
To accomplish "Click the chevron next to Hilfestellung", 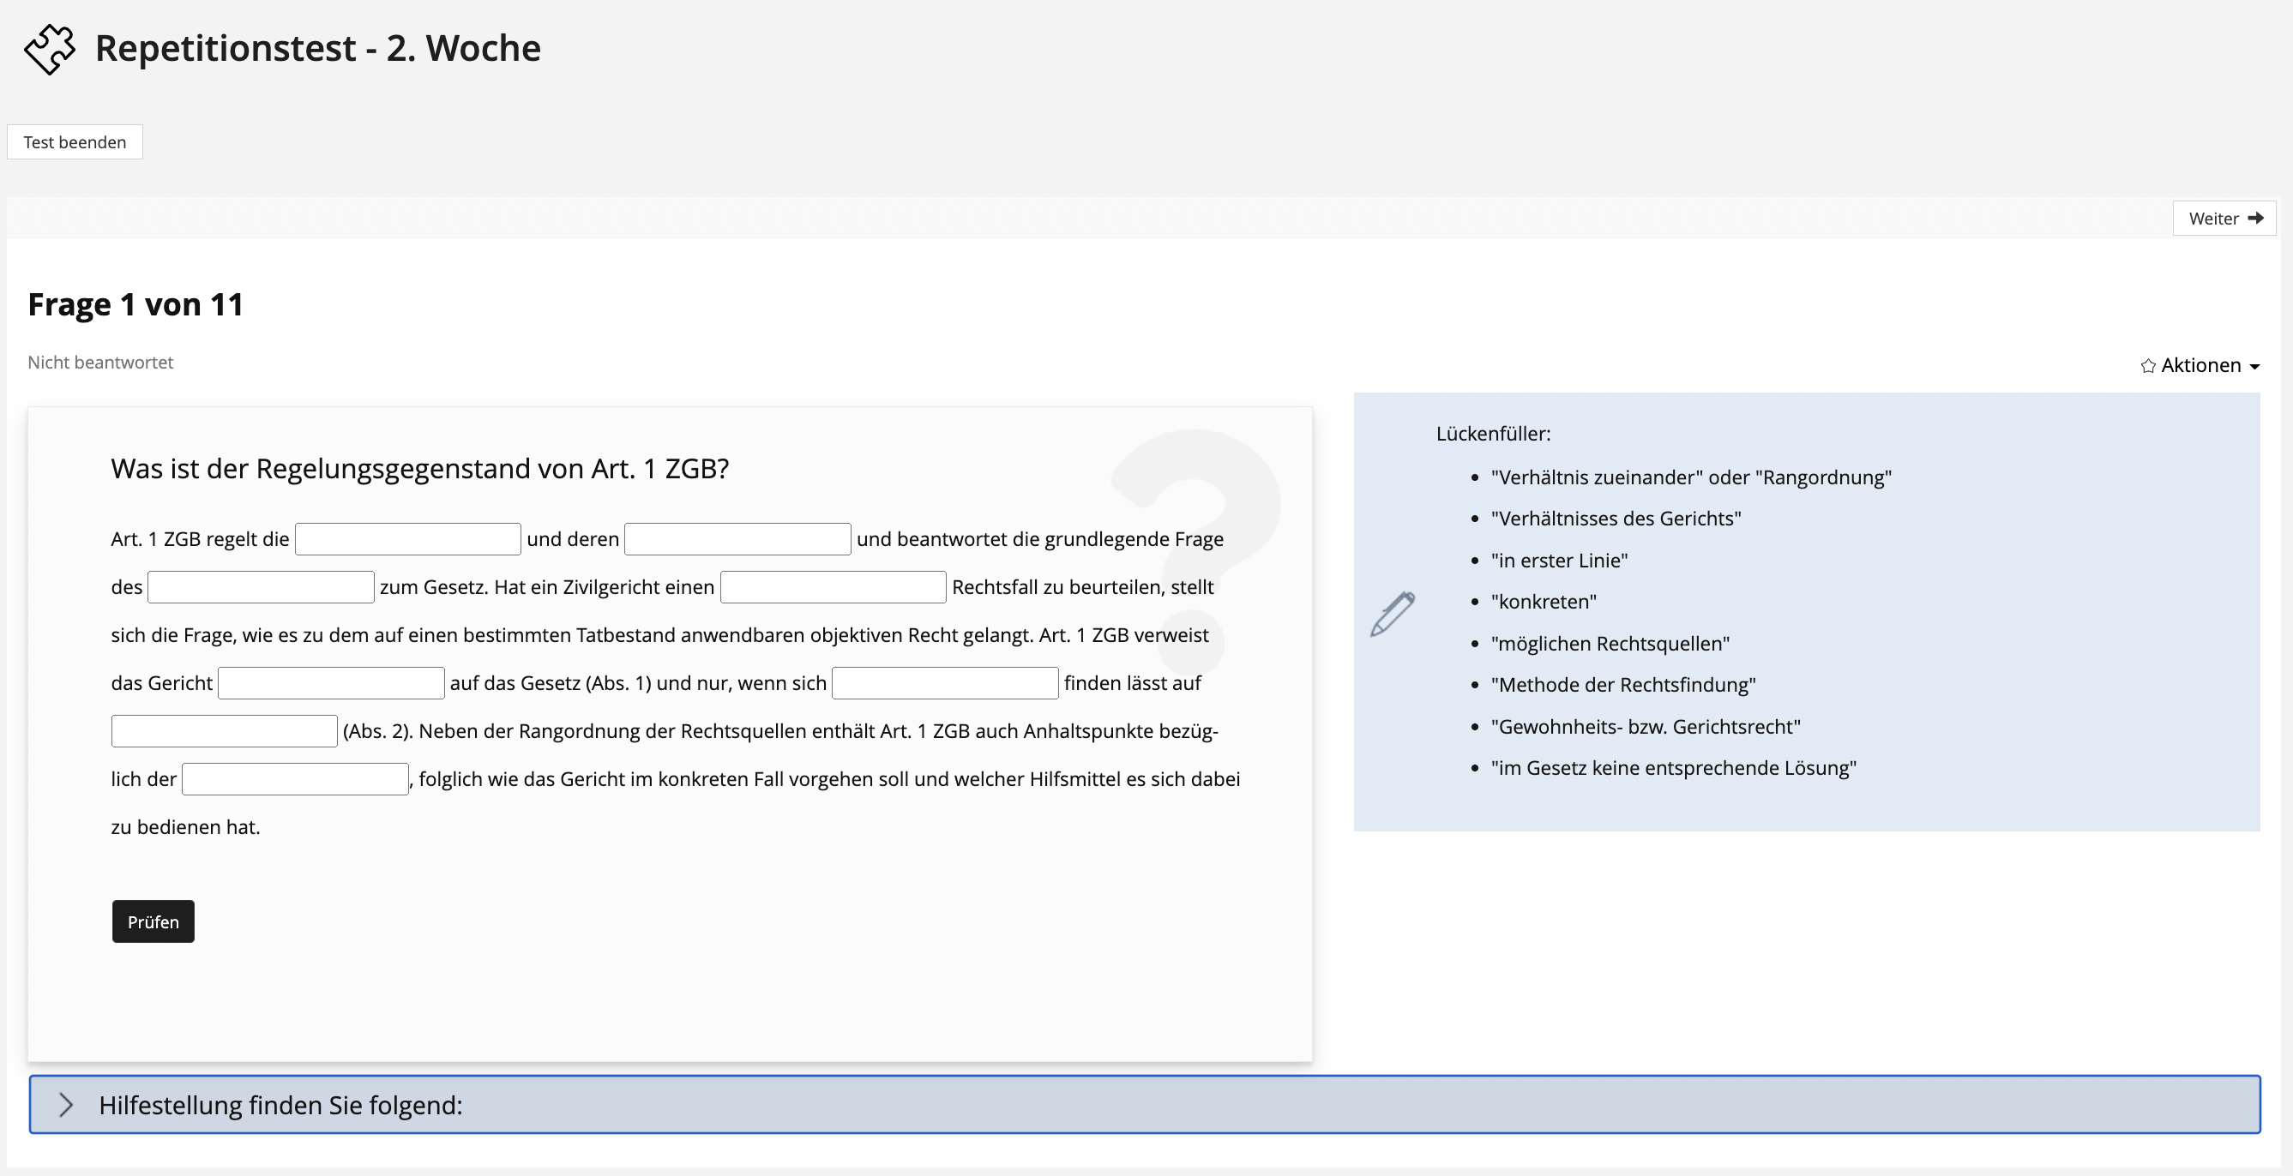I will pyautogui.click(x=66, y=1105).
